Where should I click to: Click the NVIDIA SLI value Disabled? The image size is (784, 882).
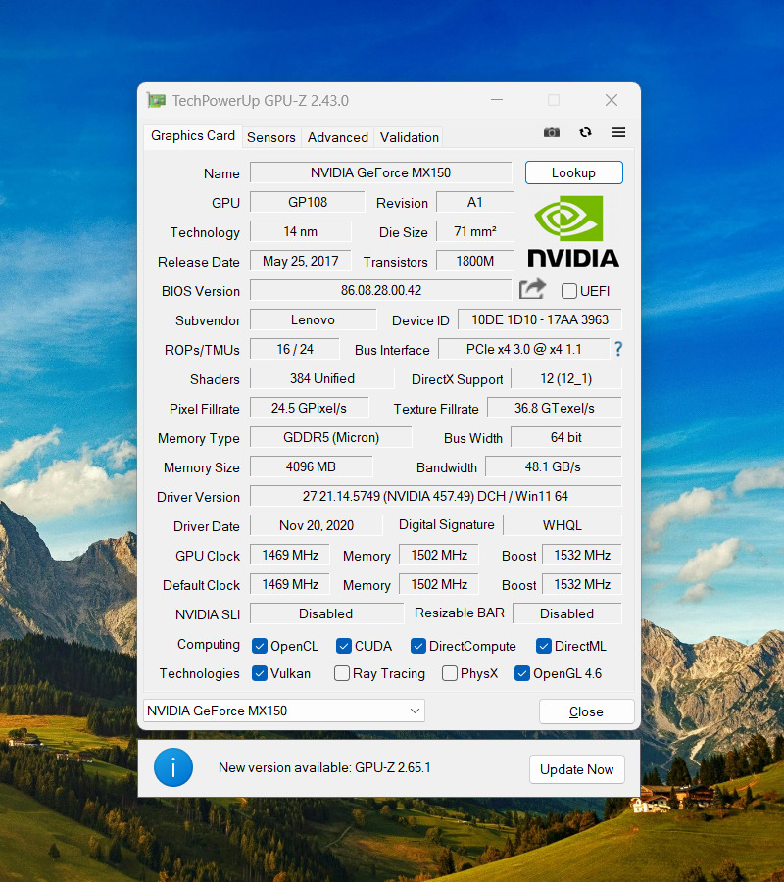pos(326,613)
